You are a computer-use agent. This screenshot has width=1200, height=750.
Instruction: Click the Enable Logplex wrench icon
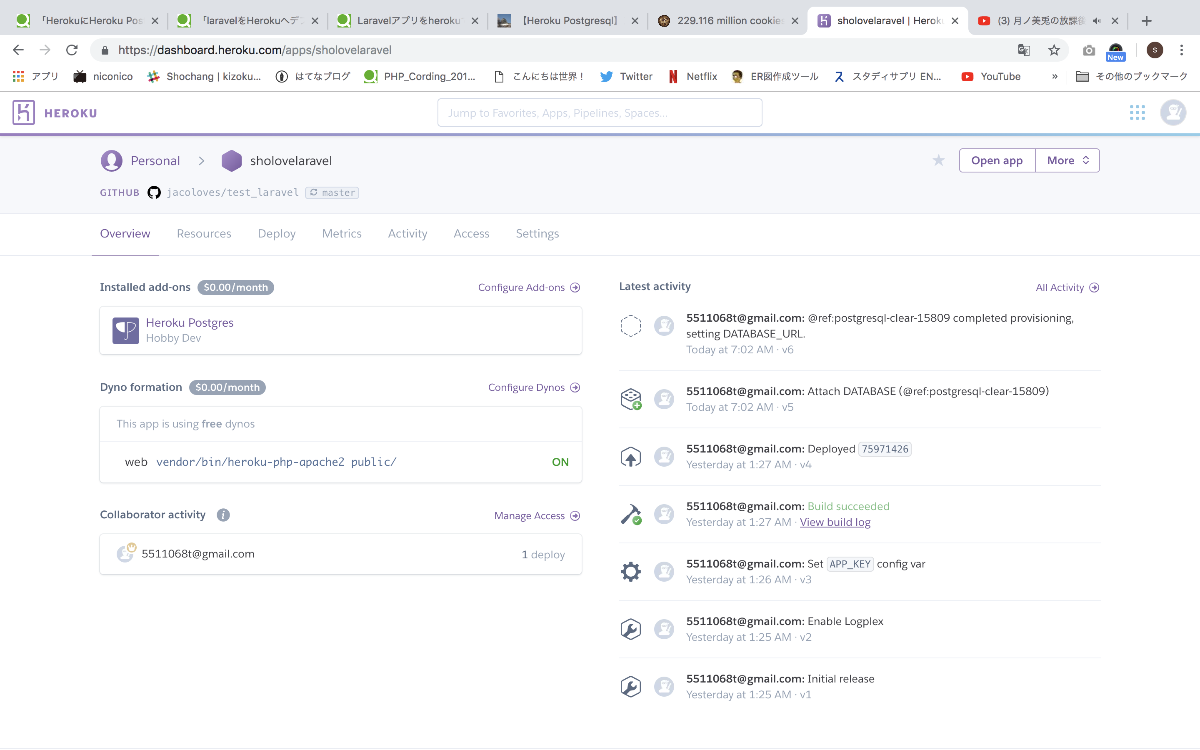click(x=630, y=628)
